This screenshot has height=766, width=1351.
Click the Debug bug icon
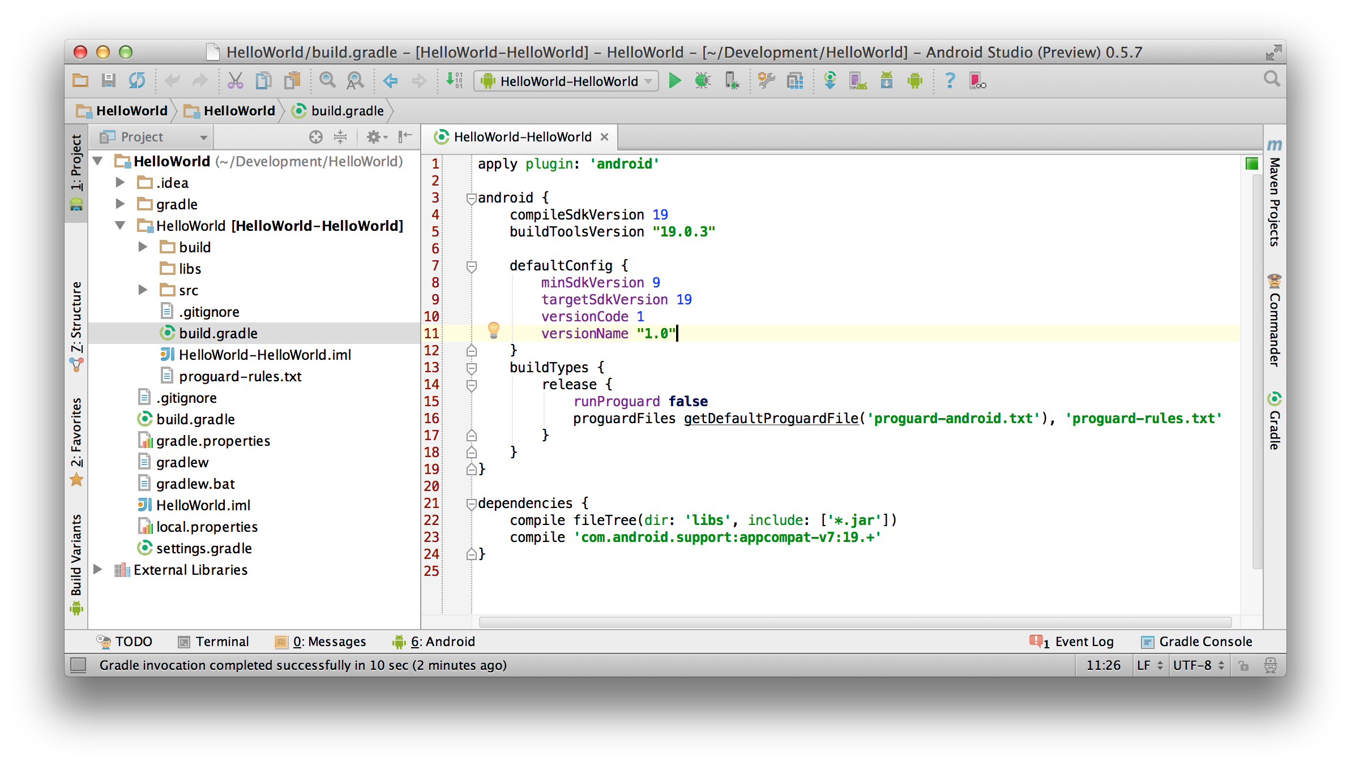pos(703,81)
